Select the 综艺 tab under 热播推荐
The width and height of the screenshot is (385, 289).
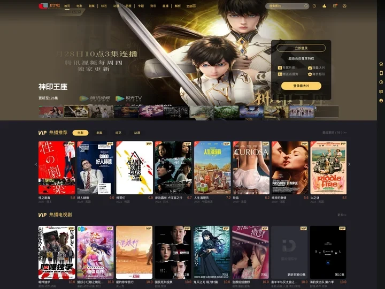118,133
